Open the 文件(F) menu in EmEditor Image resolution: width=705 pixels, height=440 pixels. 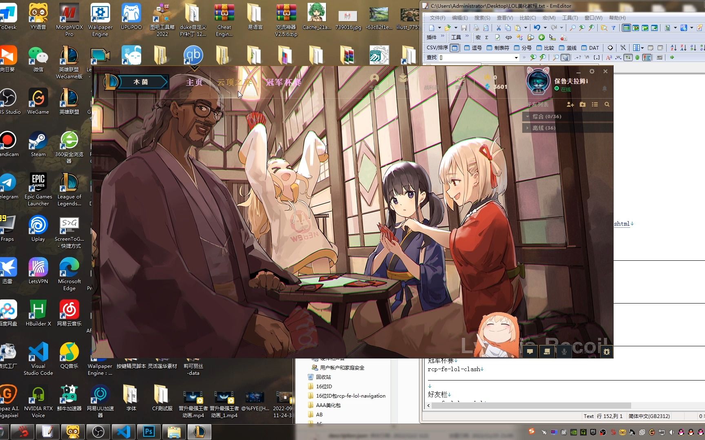click(x=437, y=18)
